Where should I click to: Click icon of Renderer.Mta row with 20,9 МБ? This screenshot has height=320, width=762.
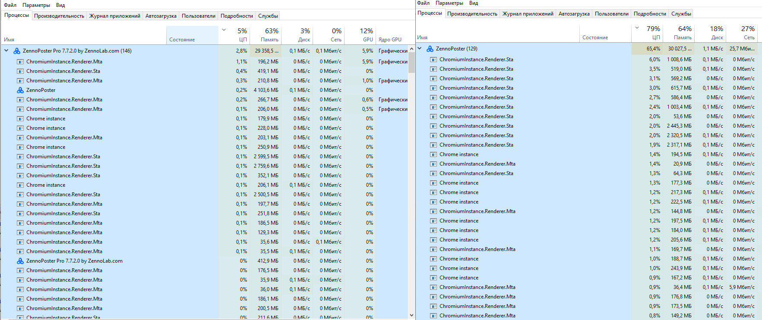click(x=433, y=164)
